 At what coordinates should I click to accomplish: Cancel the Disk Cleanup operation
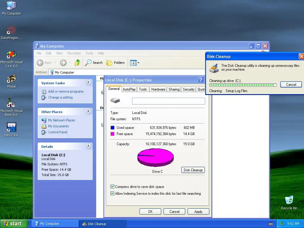pyautogui.click(x=291, y=85)
